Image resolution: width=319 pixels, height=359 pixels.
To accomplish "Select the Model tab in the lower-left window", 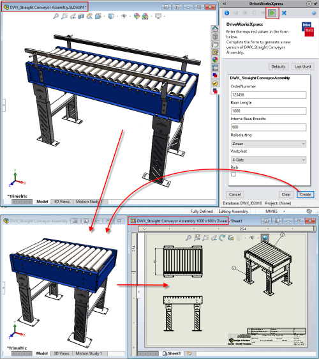I will [x=42, y=353].
